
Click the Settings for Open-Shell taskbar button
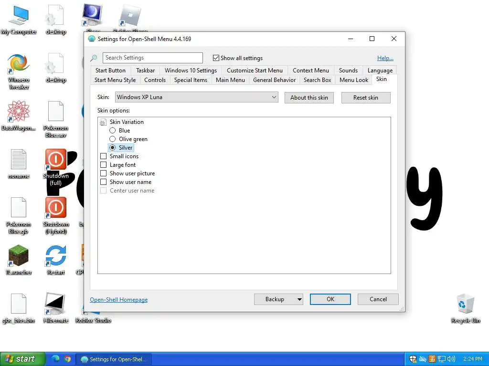[x=114, y=359]
